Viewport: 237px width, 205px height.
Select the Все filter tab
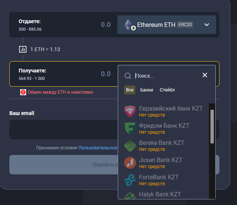point(130,90)
